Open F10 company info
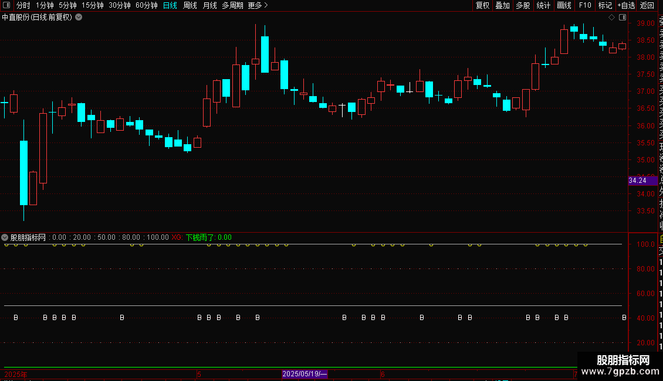This screenshot has width=663, height=381. click(x=585, y=5)
